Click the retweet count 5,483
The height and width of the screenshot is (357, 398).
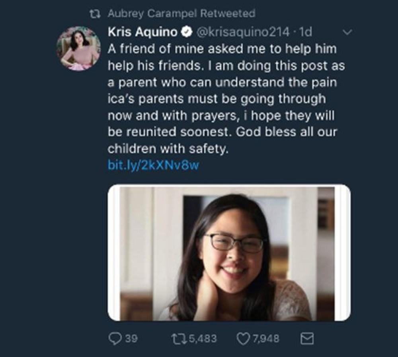[x=203, y=339]
